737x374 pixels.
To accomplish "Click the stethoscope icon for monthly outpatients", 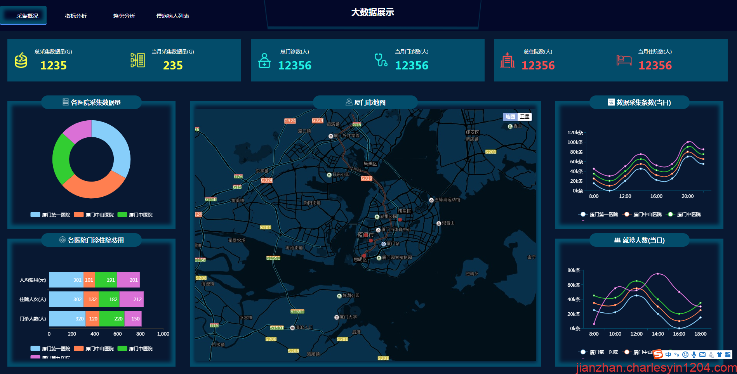I will pos(381,60).
